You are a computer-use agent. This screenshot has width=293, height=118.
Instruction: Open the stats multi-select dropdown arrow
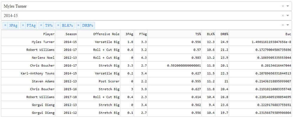[x=288, y=25]
